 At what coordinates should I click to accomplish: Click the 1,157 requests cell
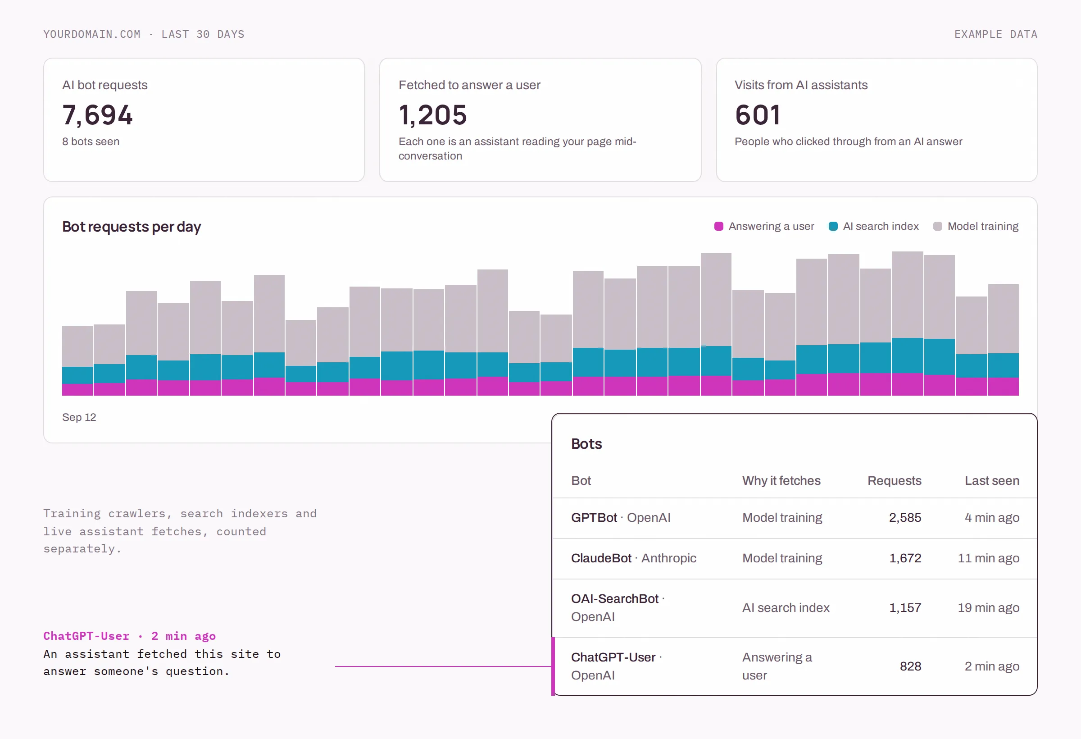click(905, 608)
